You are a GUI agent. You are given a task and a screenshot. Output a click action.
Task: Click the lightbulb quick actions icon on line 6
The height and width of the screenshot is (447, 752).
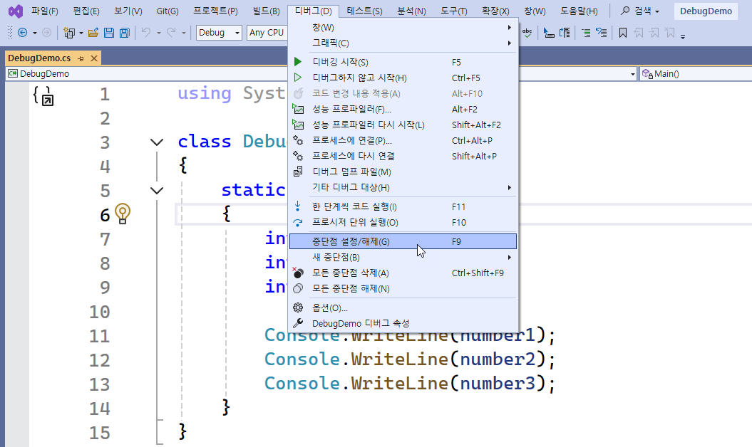[x=123, y=213]
